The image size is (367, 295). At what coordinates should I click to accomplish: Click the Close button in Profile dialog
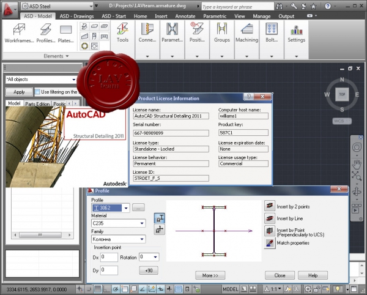coord(280,275)
